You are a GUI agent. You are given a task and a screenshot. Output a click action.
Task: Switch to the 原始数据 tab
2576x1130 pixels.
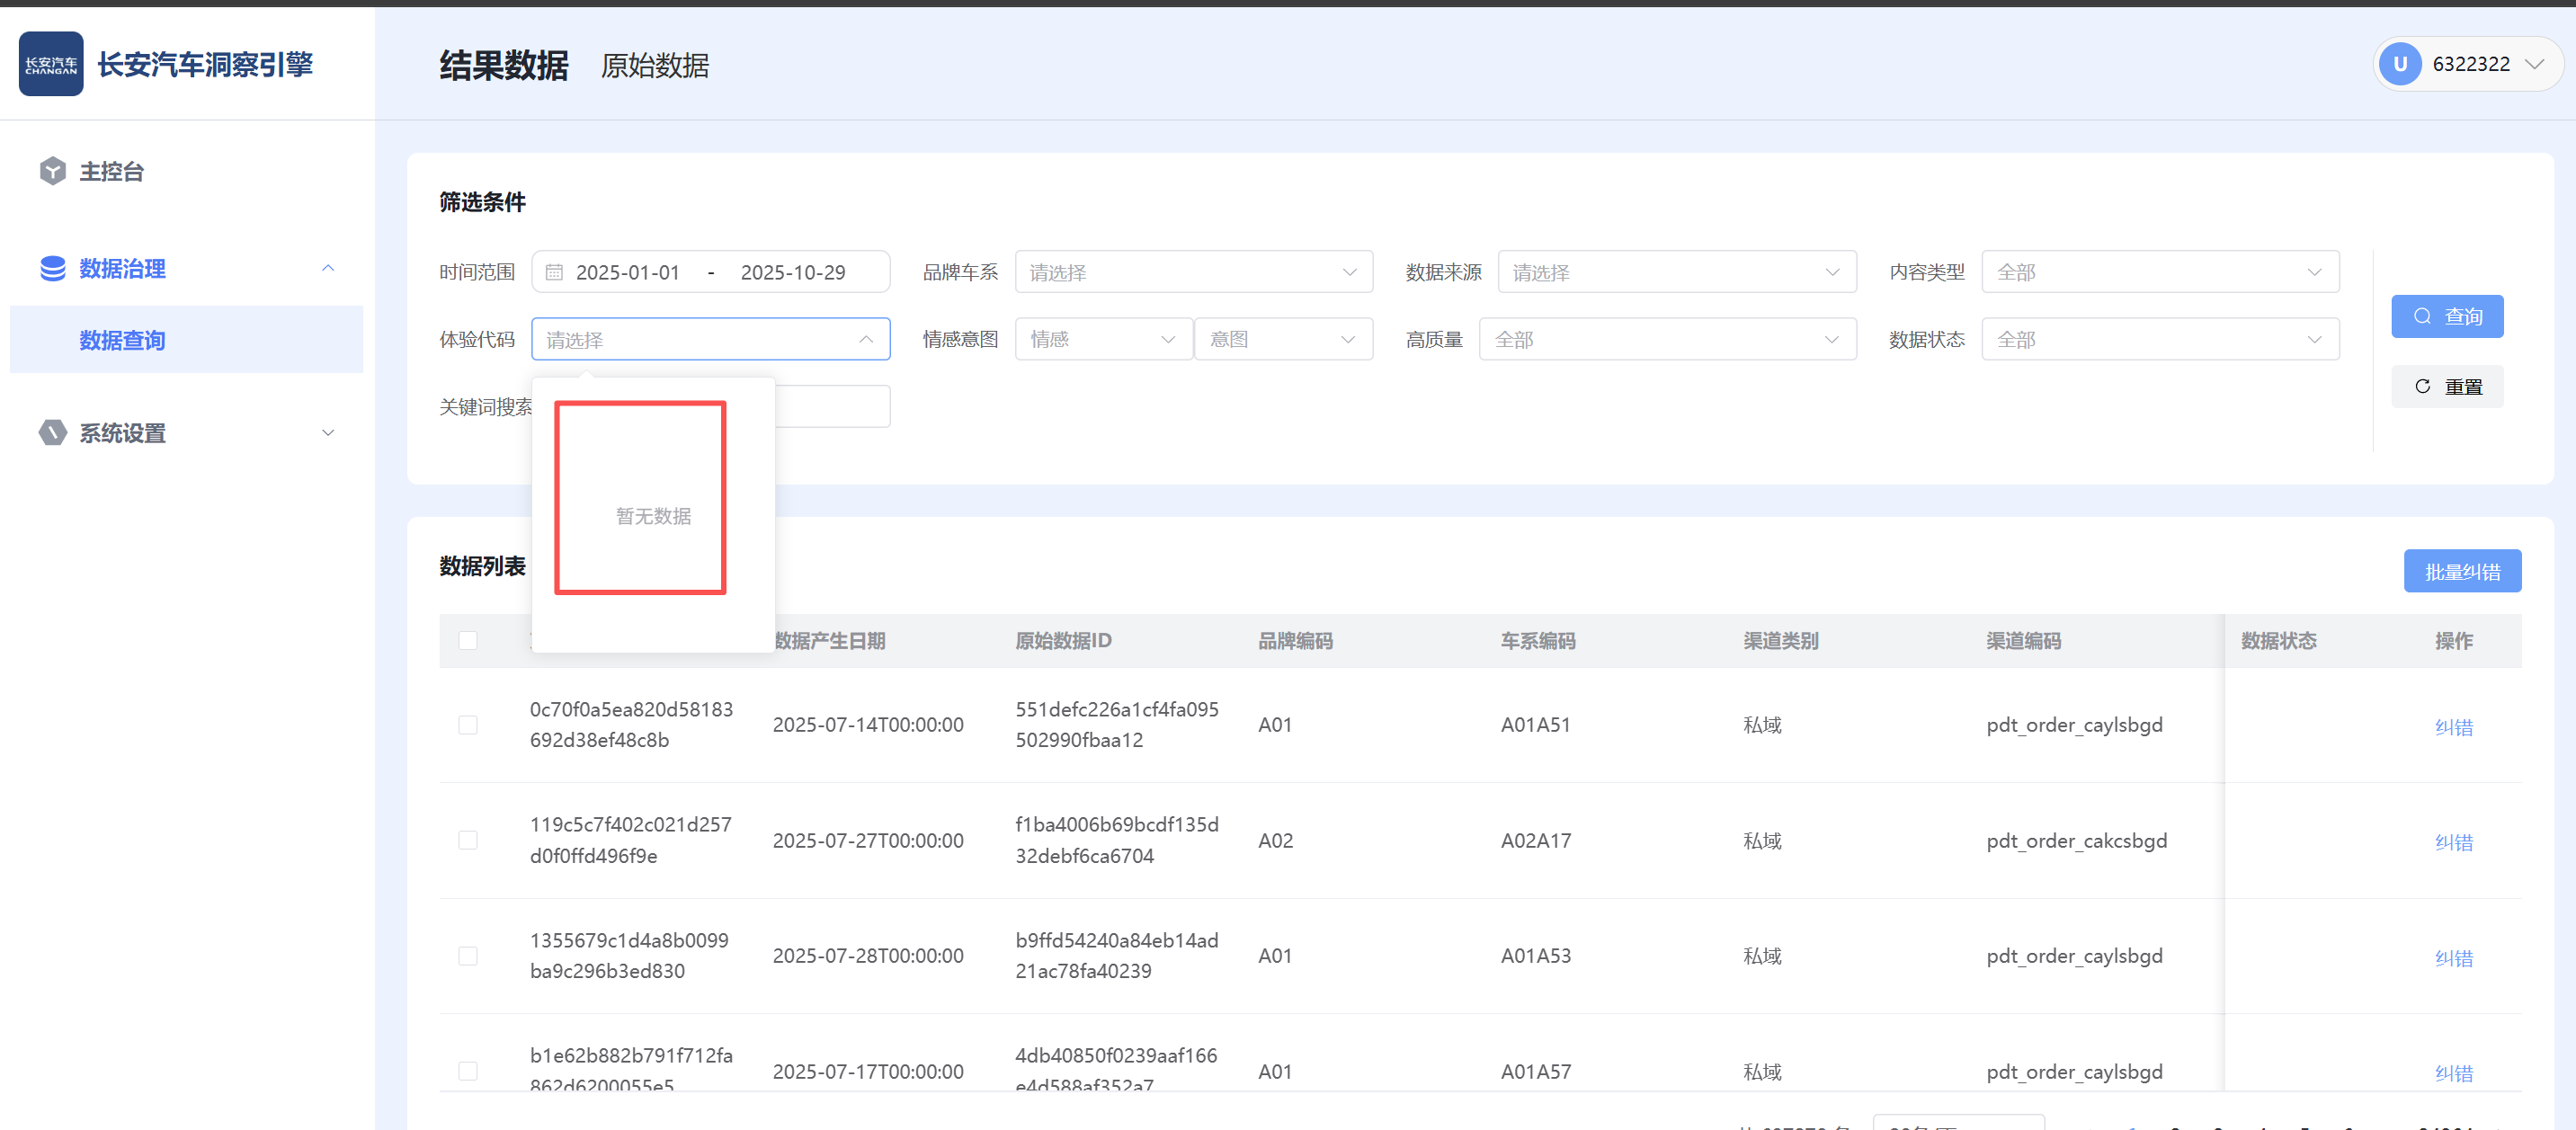655,66
